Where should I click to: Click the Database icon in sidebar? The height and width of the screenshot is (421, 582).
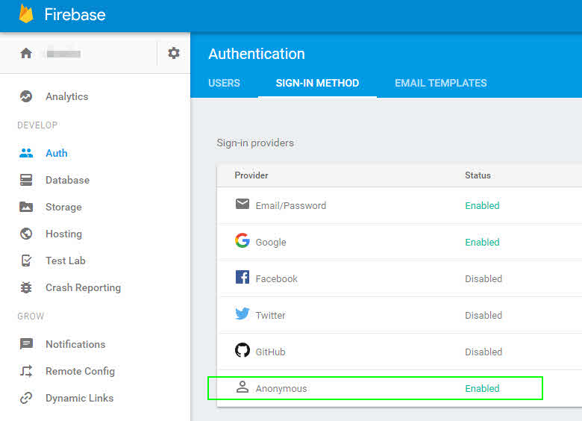tap(26, 180)
